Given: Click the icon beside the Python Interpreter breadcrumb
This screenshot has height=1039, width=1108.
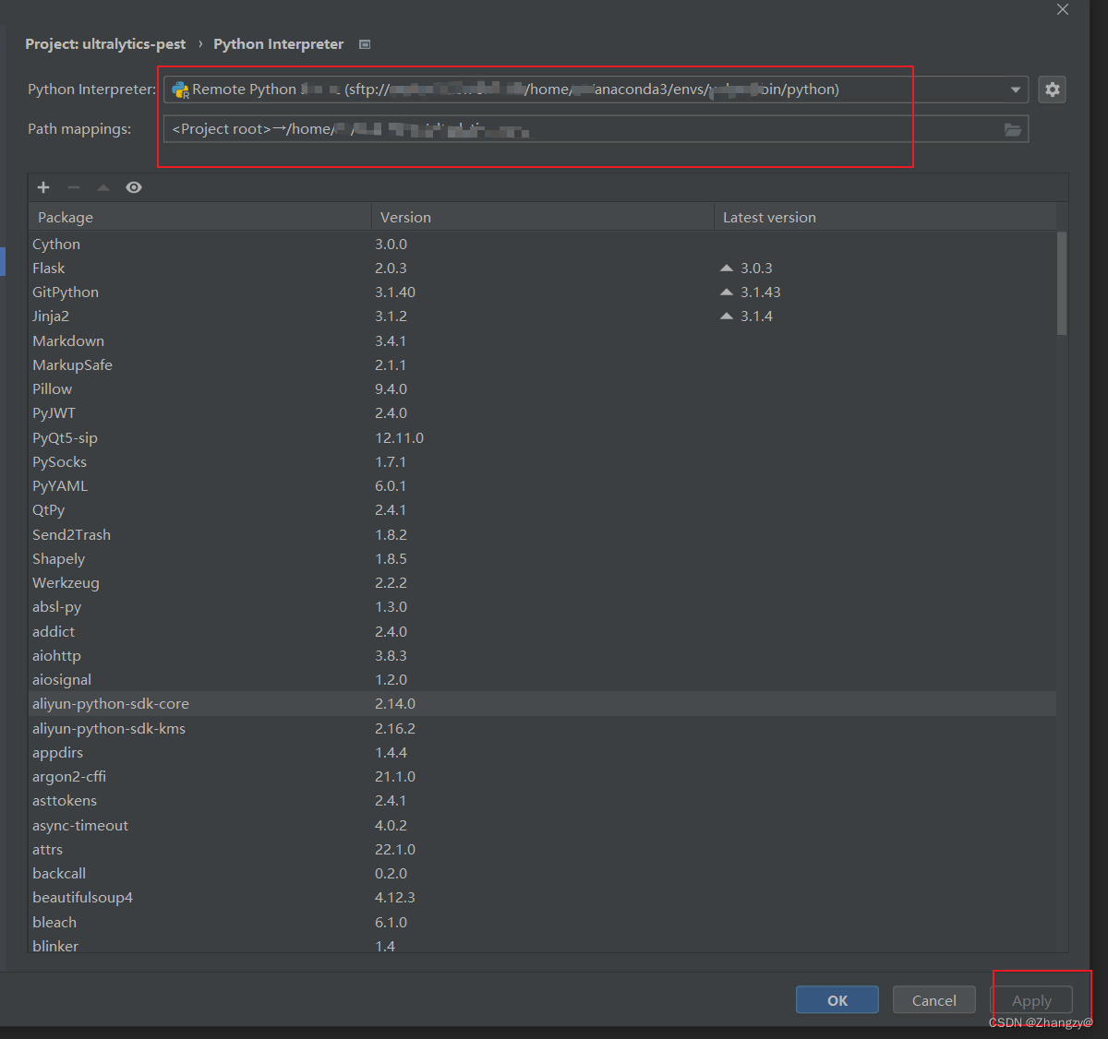Looking at the screenshot, I should coord(365,44).
